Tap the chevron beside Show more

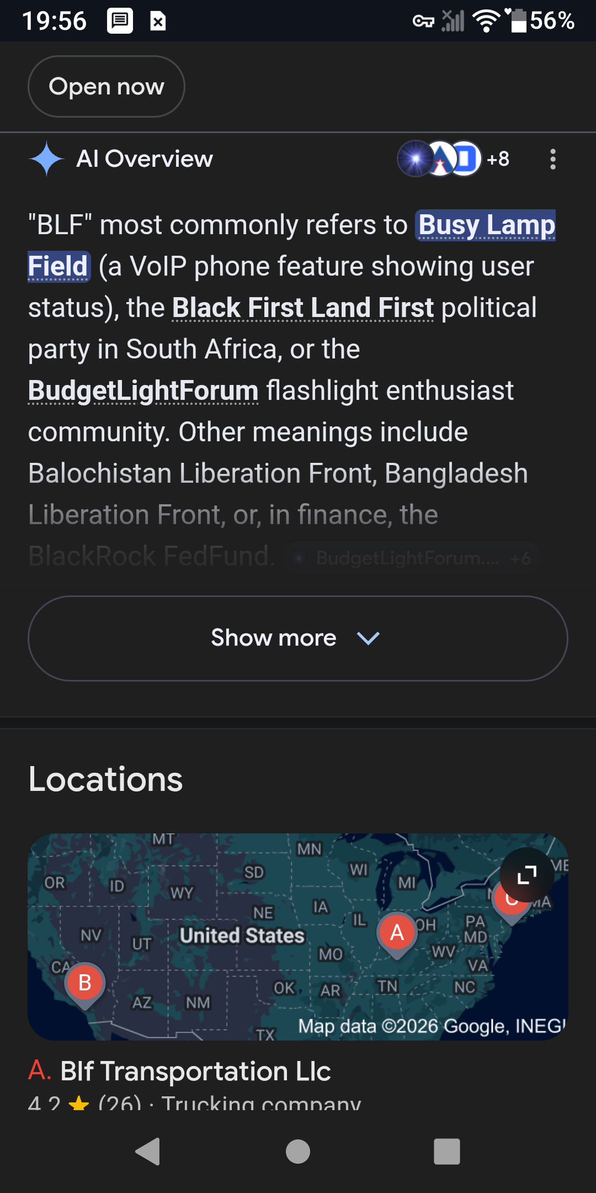368,638
